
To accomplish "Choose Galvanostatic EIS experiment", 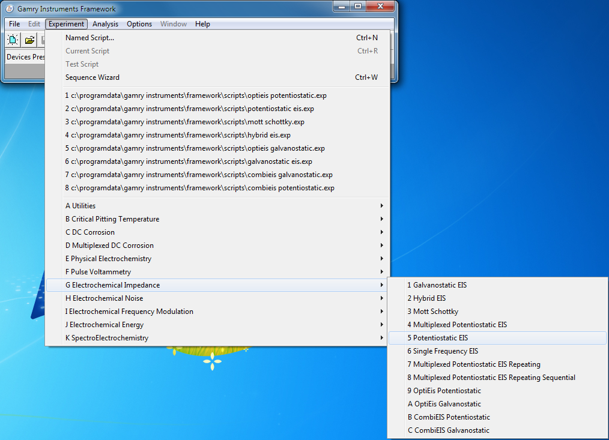I will coord(497,285).
